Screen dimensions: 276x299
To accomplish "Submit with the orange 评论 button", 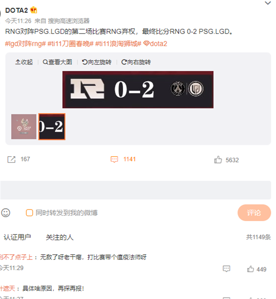I will click(x=254, y=213).
